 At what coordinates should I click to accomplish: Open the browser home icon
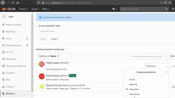coord(17,2)
